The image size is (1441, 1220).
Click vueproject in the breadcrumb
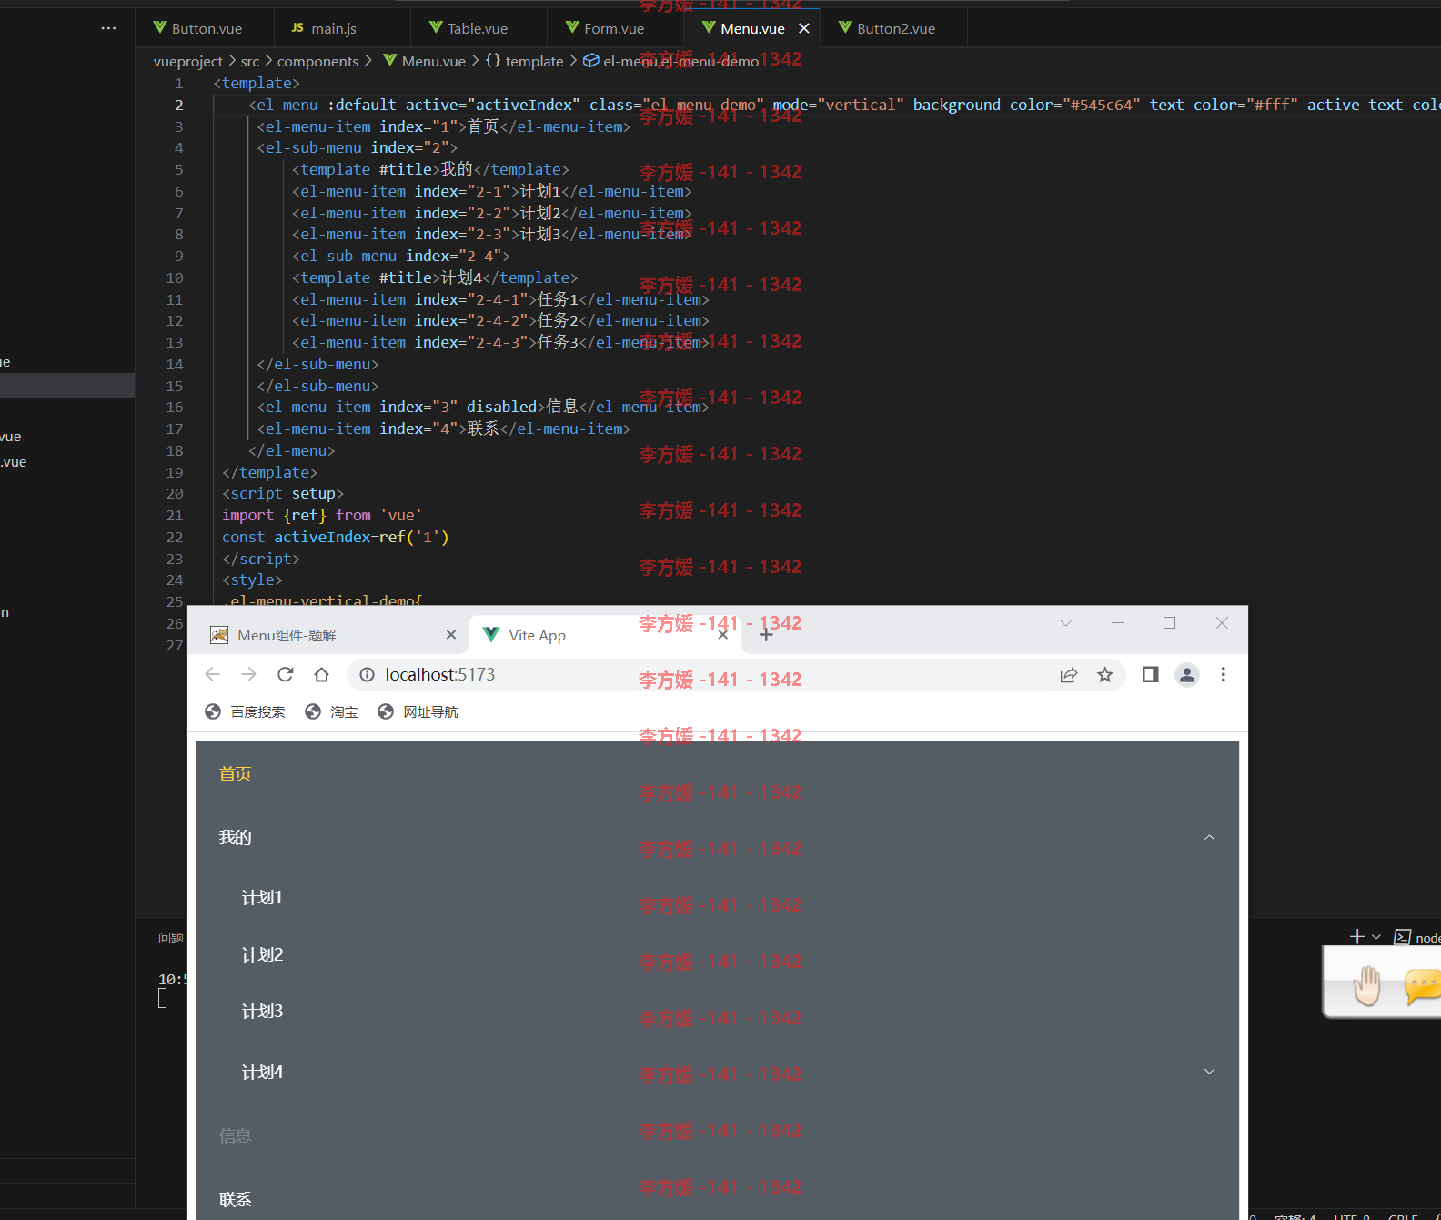click(188, 61)
